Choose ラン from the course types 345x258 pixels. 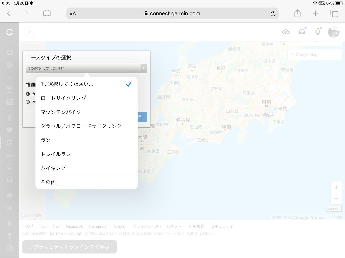click(x=87, y=140)
